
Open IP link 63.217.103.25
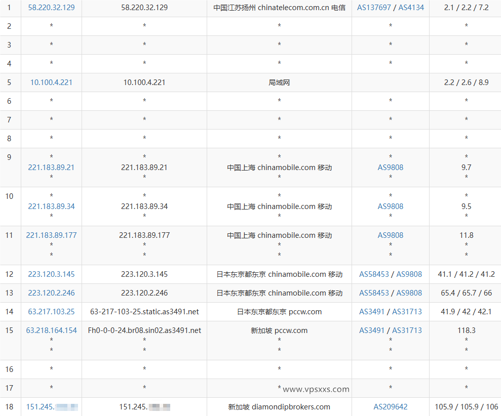(x=52, y=312)
